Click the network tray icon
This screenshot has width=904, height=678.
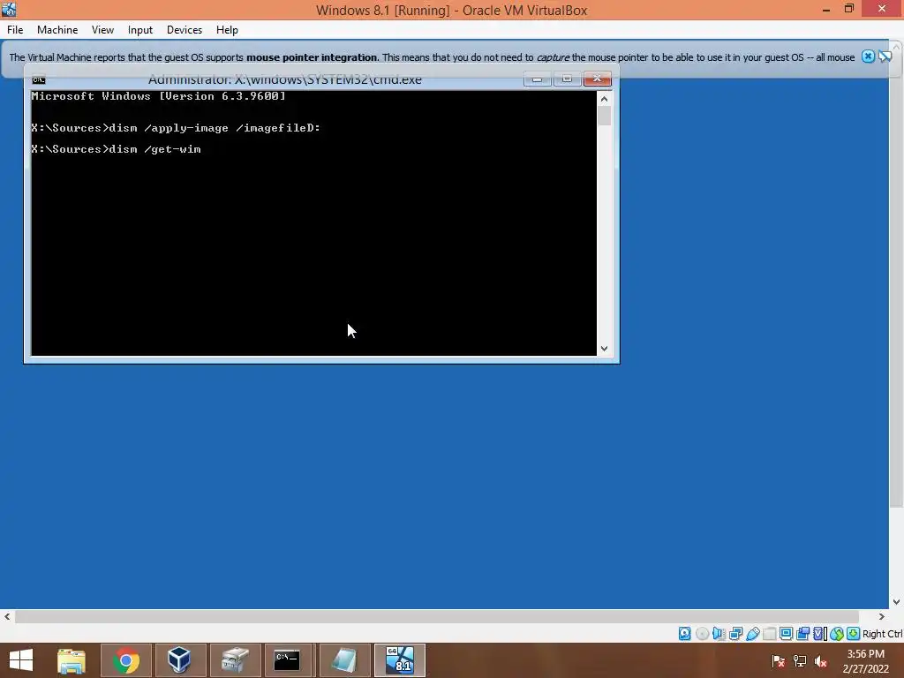[x=800, y=661]
